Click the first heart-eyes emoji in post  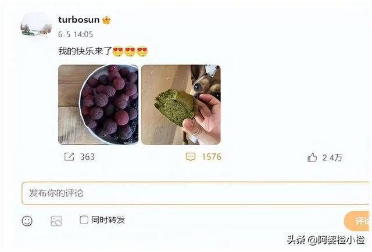[x=117, y=51]
